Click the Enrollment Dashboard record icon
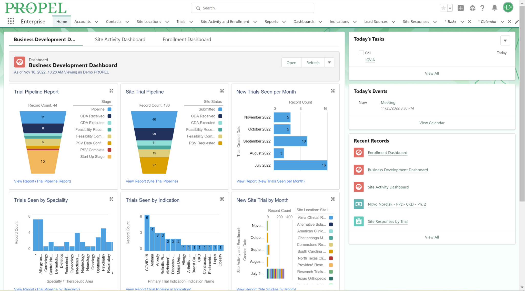525x291 pixels. [359, 153]
